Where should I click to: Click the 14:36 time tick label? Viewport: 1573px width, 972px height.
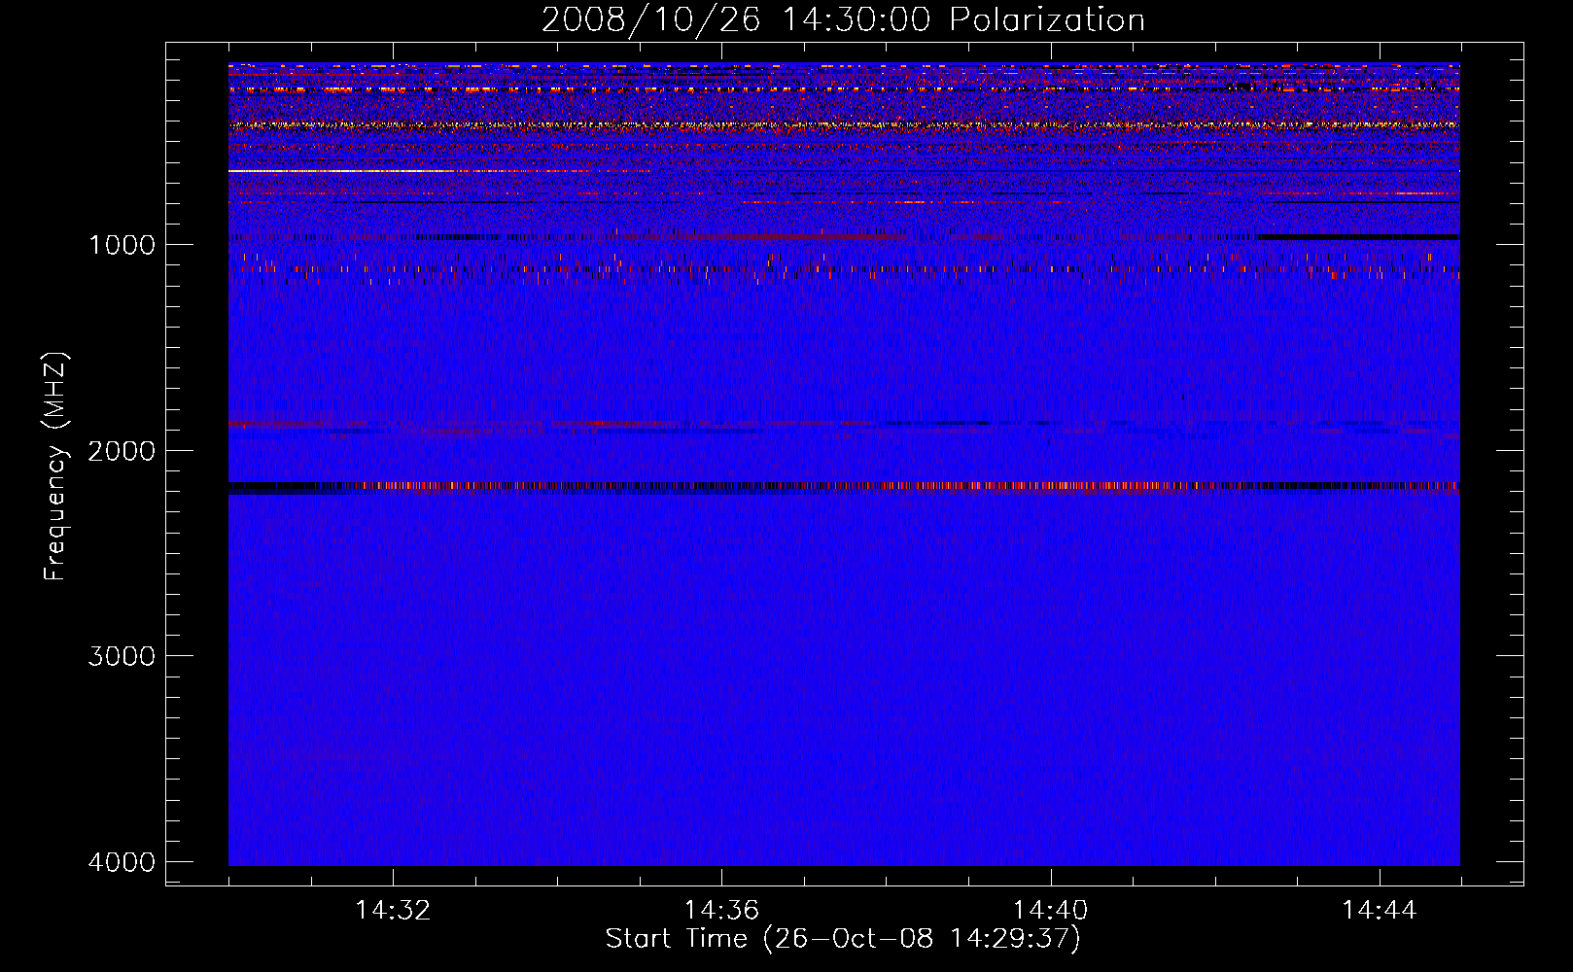coord(721,911)
